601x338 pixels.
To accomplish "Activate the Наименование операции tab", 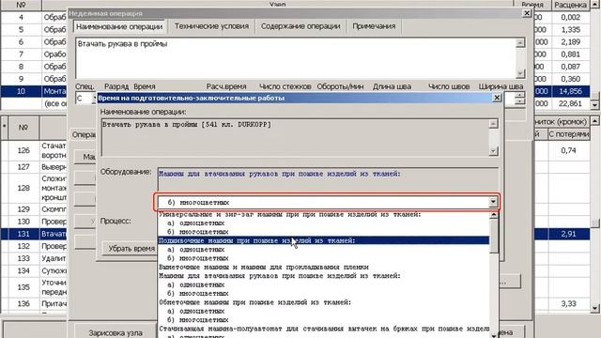I will [119, 27].
